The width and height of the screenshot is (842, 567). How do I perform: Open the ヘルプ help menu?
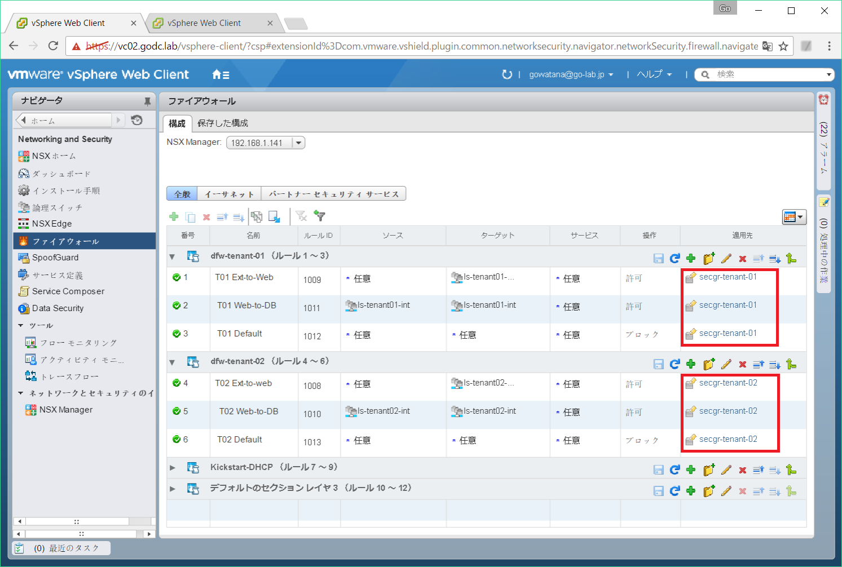tap(654, 74)
